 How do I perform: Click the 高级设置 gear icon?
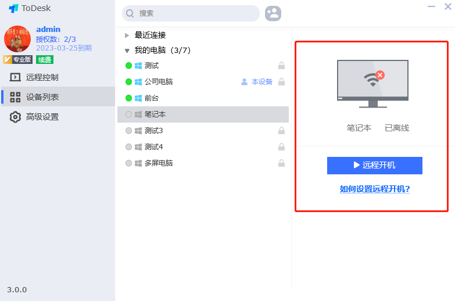15,117
